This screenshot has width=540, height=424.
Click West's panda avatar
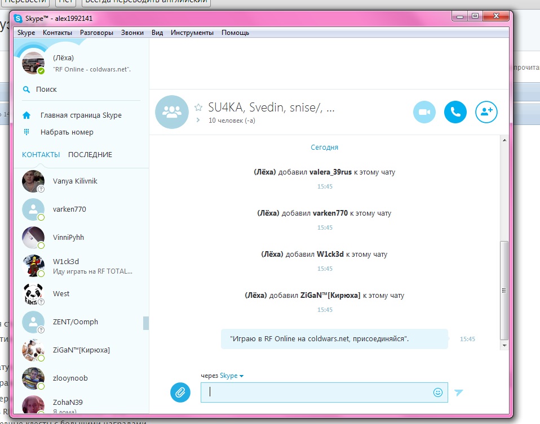(x=33, y=294)
